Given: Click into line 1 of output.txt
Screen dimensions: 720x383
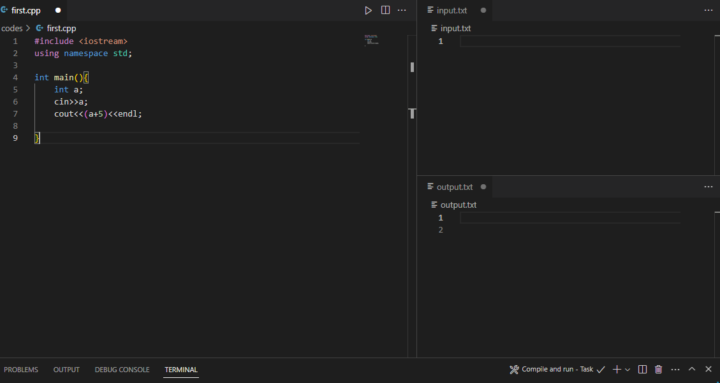Looking at the screenshot, I should [x=570, y=218].
